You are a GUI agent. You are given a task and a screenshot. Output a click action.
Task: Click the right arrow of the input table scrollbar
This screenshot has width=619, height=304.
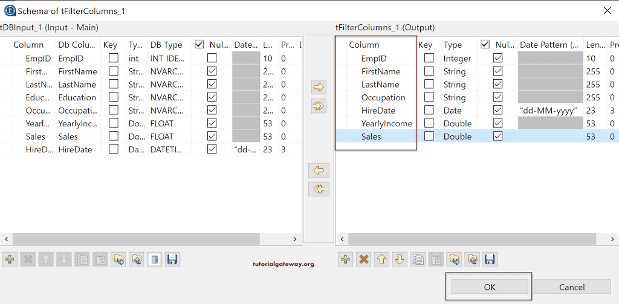(x=295, y=239)
